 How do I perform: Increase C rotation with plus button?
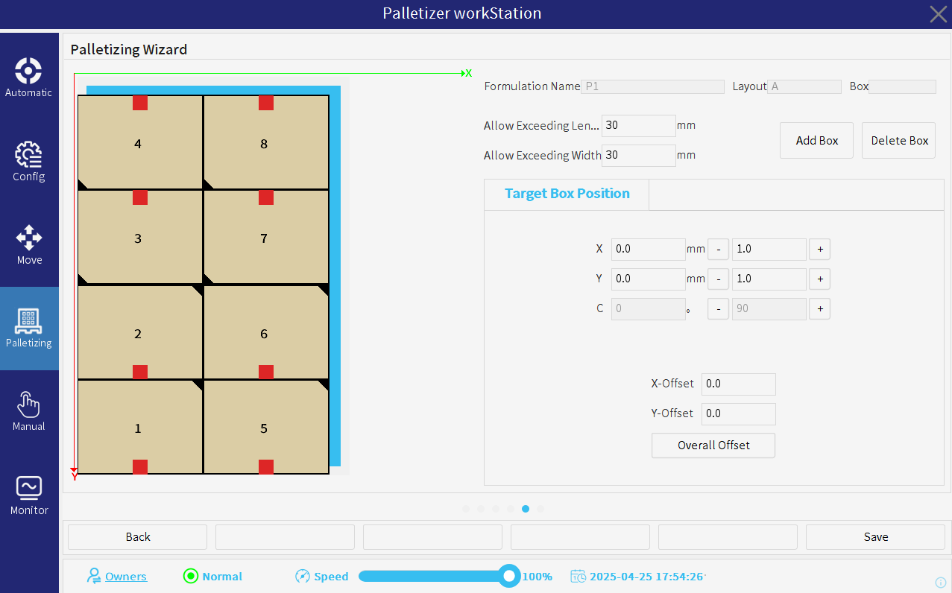(x=819, y=308)
